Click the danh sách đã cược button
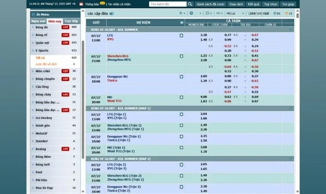 (210, 4)
